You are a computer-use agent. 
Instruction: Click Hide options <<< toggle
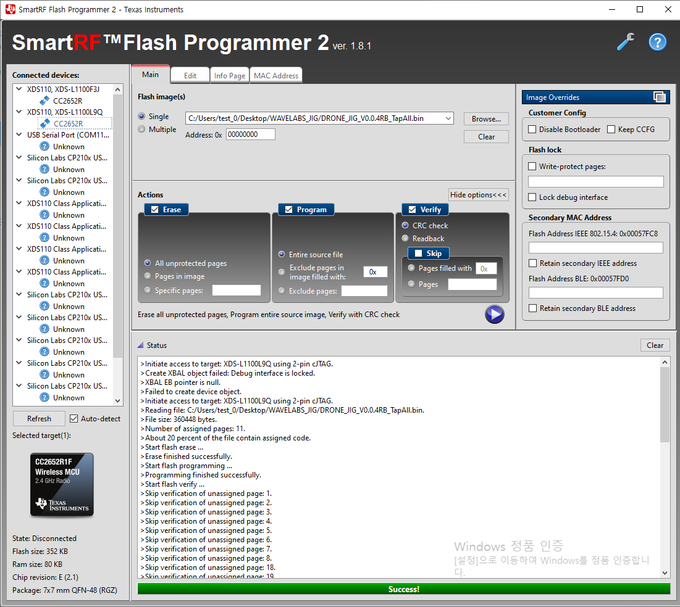478,194
